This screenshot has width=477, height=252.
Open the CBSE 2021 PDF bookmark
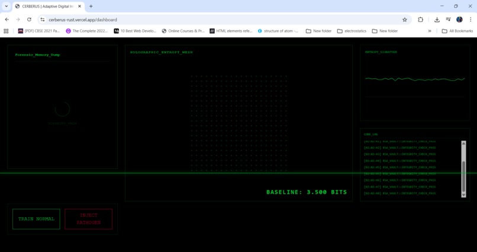(x=39, y=31)
